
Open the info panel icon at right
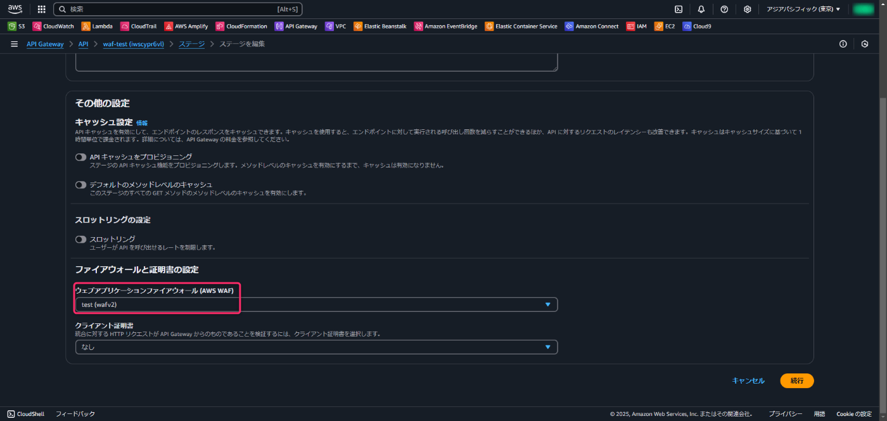click(x=843, y=44)
